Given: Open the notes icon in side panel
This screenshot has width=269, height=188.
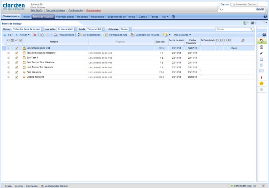Looking at the screenshot, I should tap(261, 65).
